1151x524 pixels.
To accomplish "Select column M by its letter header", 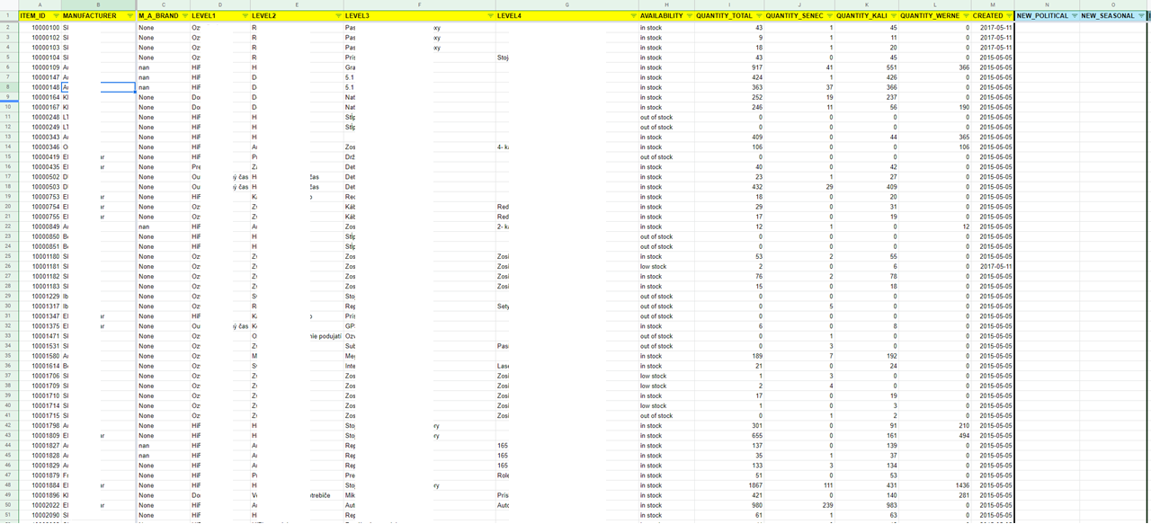I will coord(993,5).
